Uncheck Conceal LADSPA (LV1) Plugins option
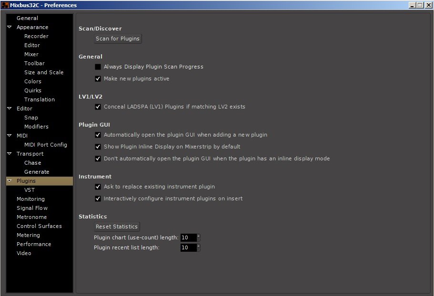This screenshot has height=296, width=434. click(98, 107)
